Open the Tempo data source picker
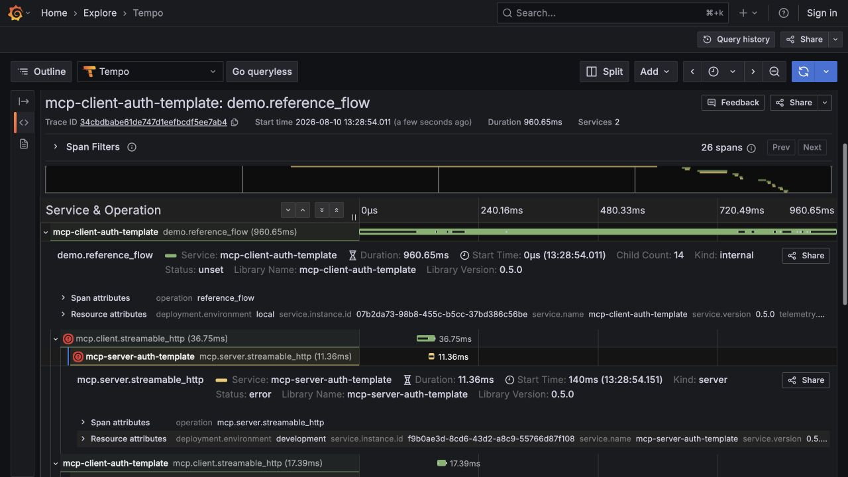The width and height of the screenshot is (848, 477). [150, 72]
